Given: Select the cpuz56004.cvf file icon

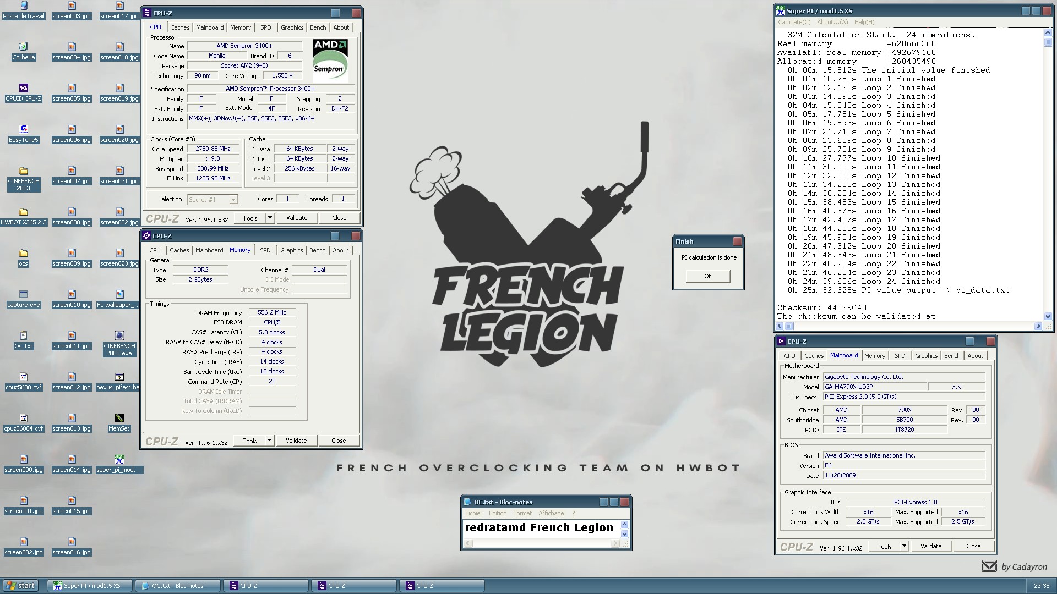Looking at the screenshot, I should coord(24,423).
